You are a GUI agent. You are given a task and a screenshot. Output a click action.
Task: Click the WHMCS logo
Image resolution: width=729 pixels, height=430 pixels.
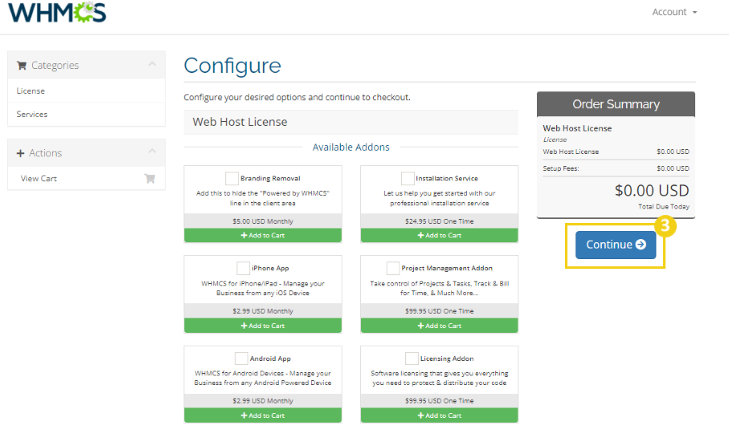coord(57,12)
